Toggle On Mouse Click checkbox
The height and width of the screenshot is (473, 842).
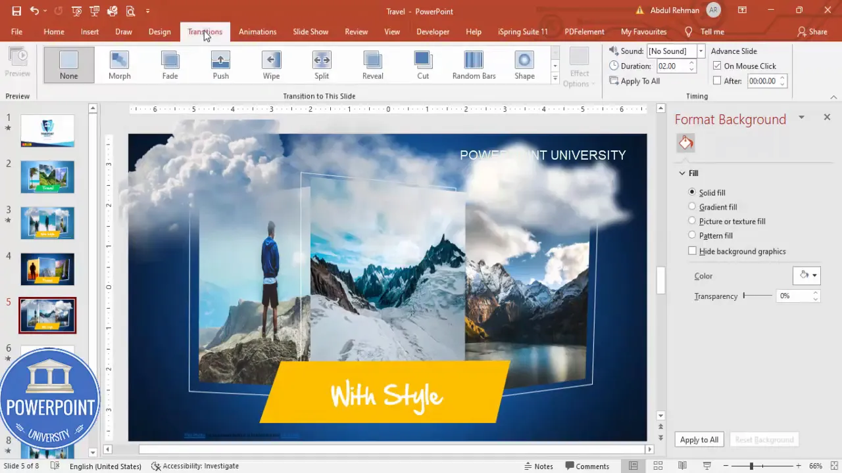pyautogui.click(x=718, y=66)
